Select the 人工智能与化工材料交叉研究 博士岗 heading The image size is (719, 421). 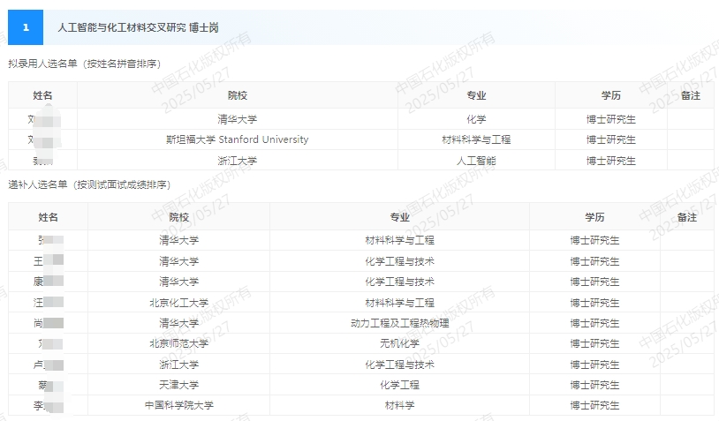click(138, 27)
